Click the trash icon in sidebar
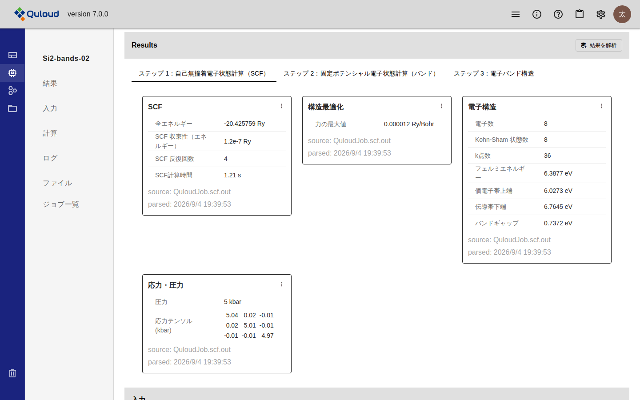 click(12, 373)
